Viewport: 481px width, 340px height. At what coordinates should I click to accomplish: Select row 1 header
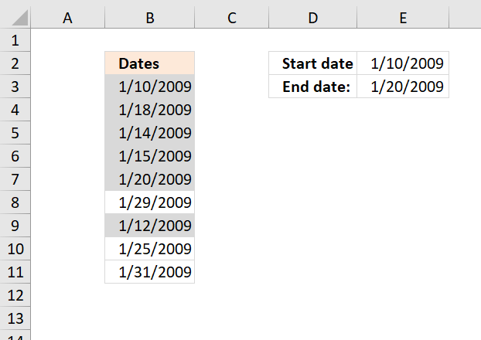tap(15, 40)
